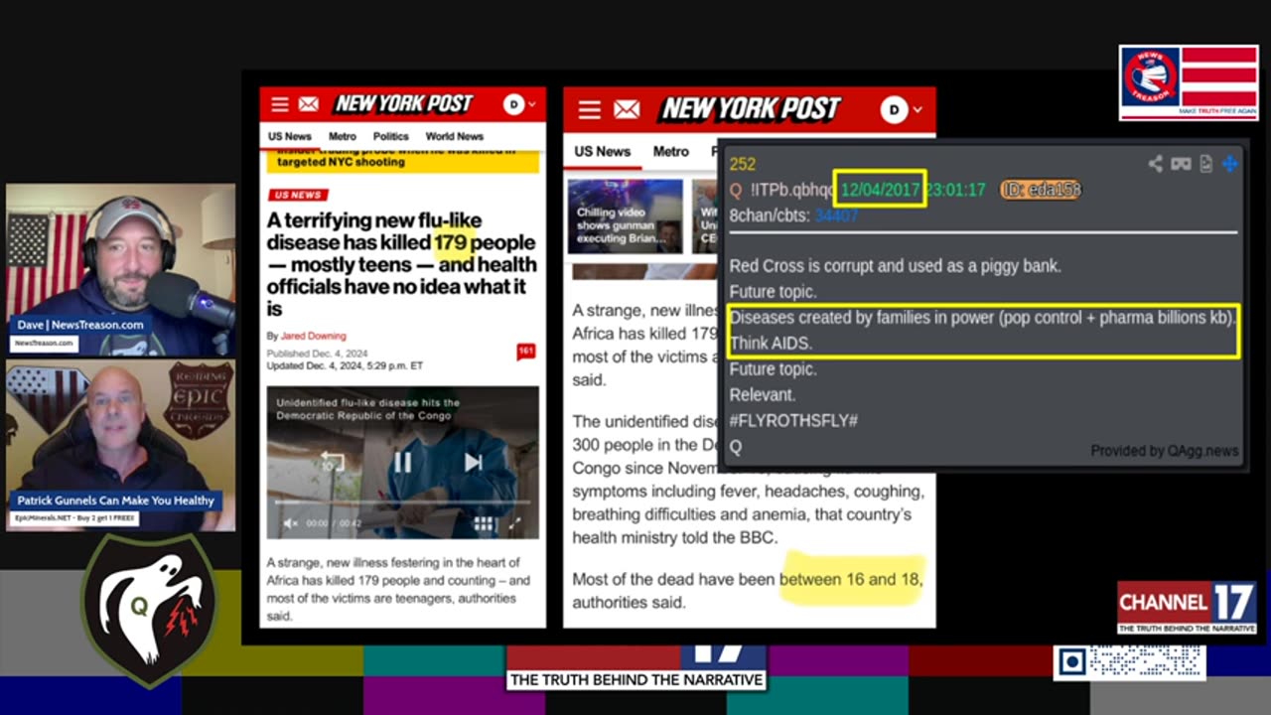Screen dimensions: 1271x715
Task: Click left New York Post logo
Action: 403,104
